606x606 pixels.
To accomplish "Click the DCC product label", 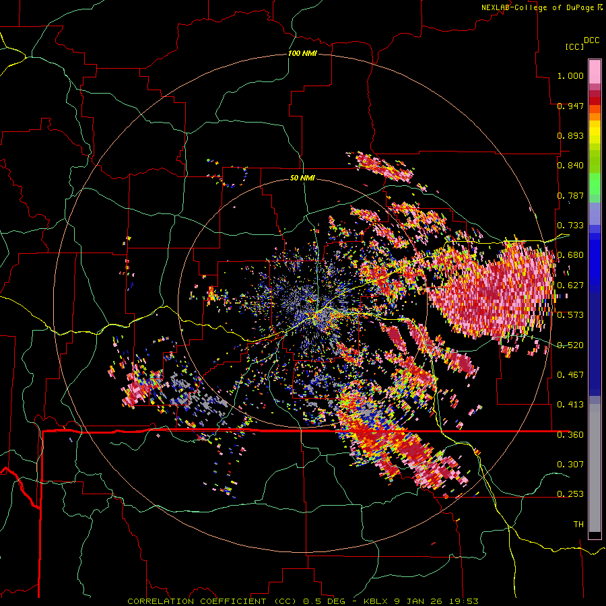I will tap(591, 40).
